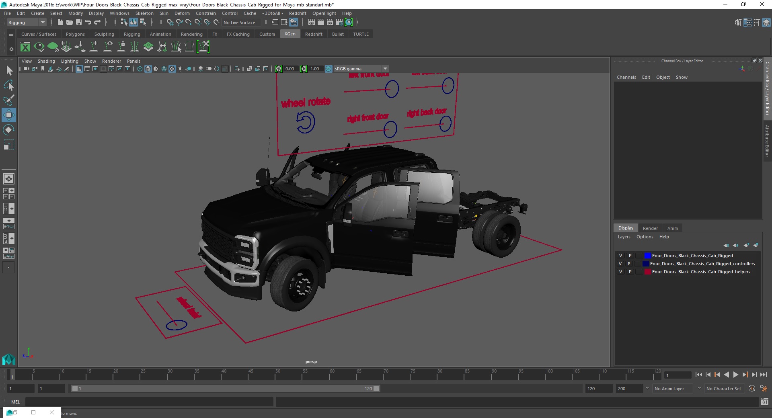Viewport: 772px width, 418px height.
Task: Activate the Paint selection tool
Action: click(9, 100)
